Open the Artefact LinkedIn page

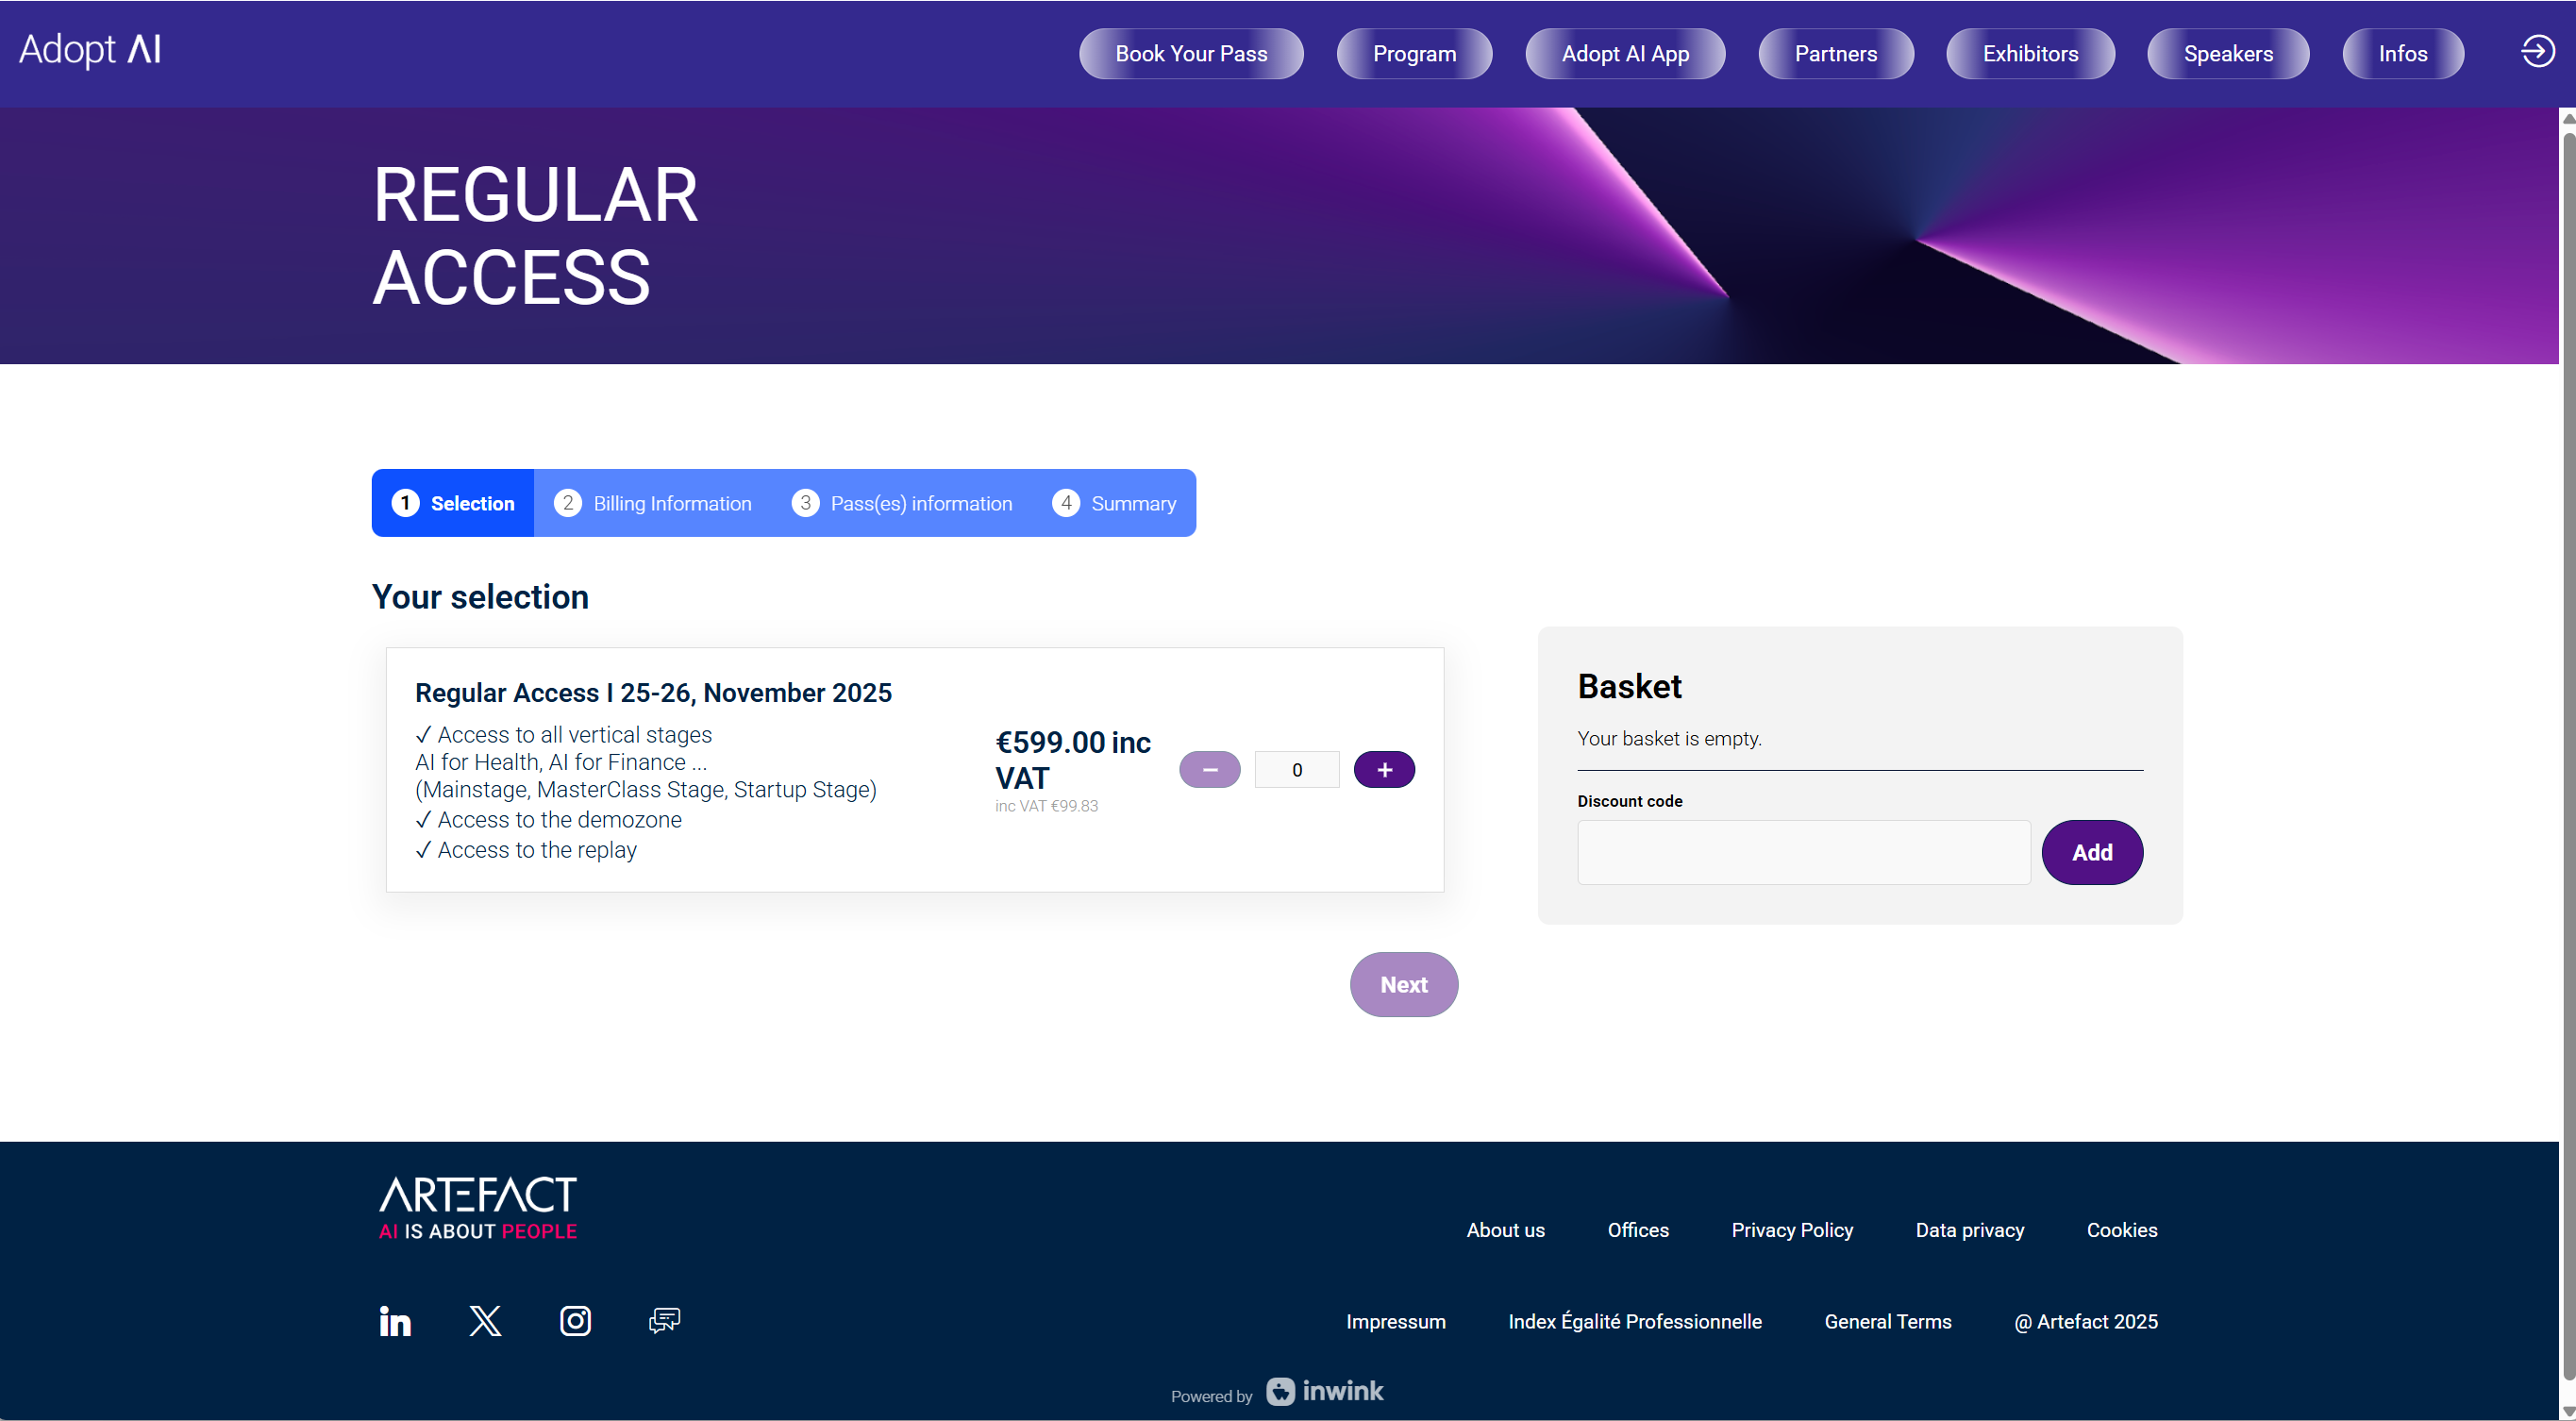click(x=395, y=1321)
